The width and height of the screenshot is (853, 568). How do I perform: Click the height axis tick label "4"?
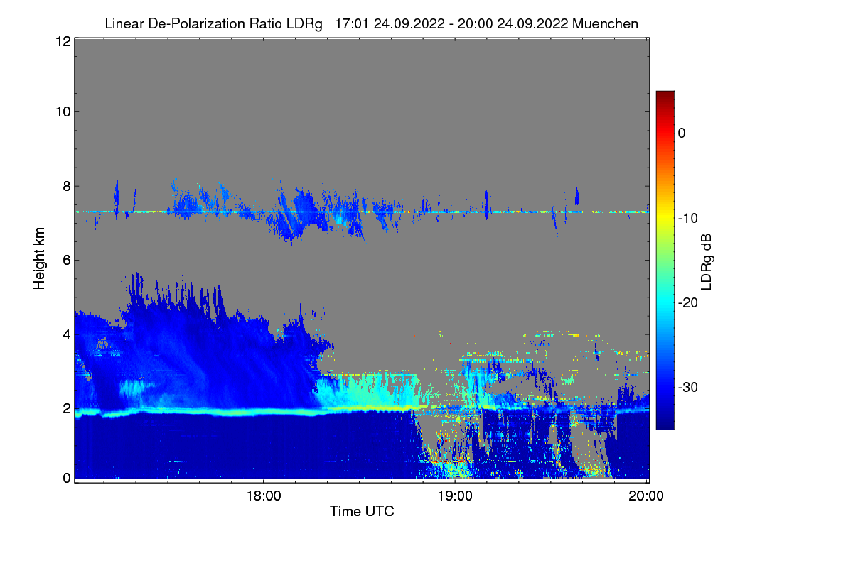click(66, 334)
